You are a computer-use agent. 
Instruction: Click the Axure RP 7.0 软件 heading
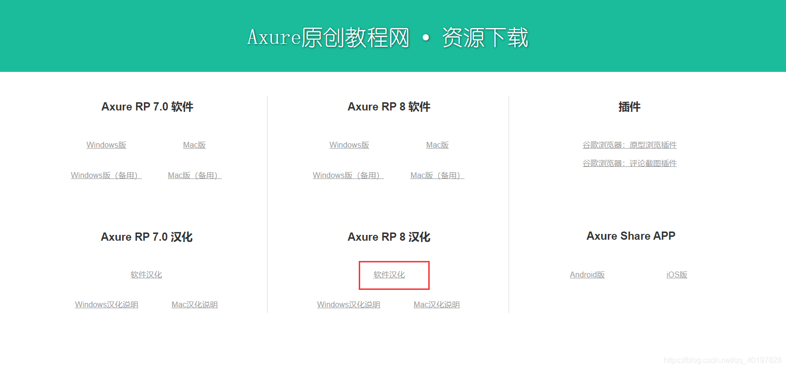pos(147,107)
